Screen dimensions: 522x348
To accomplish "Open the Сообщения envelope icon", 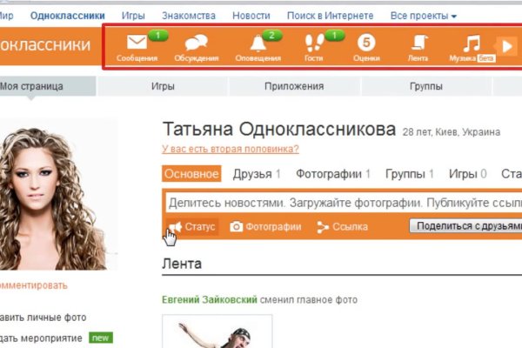I will [137, 43].
